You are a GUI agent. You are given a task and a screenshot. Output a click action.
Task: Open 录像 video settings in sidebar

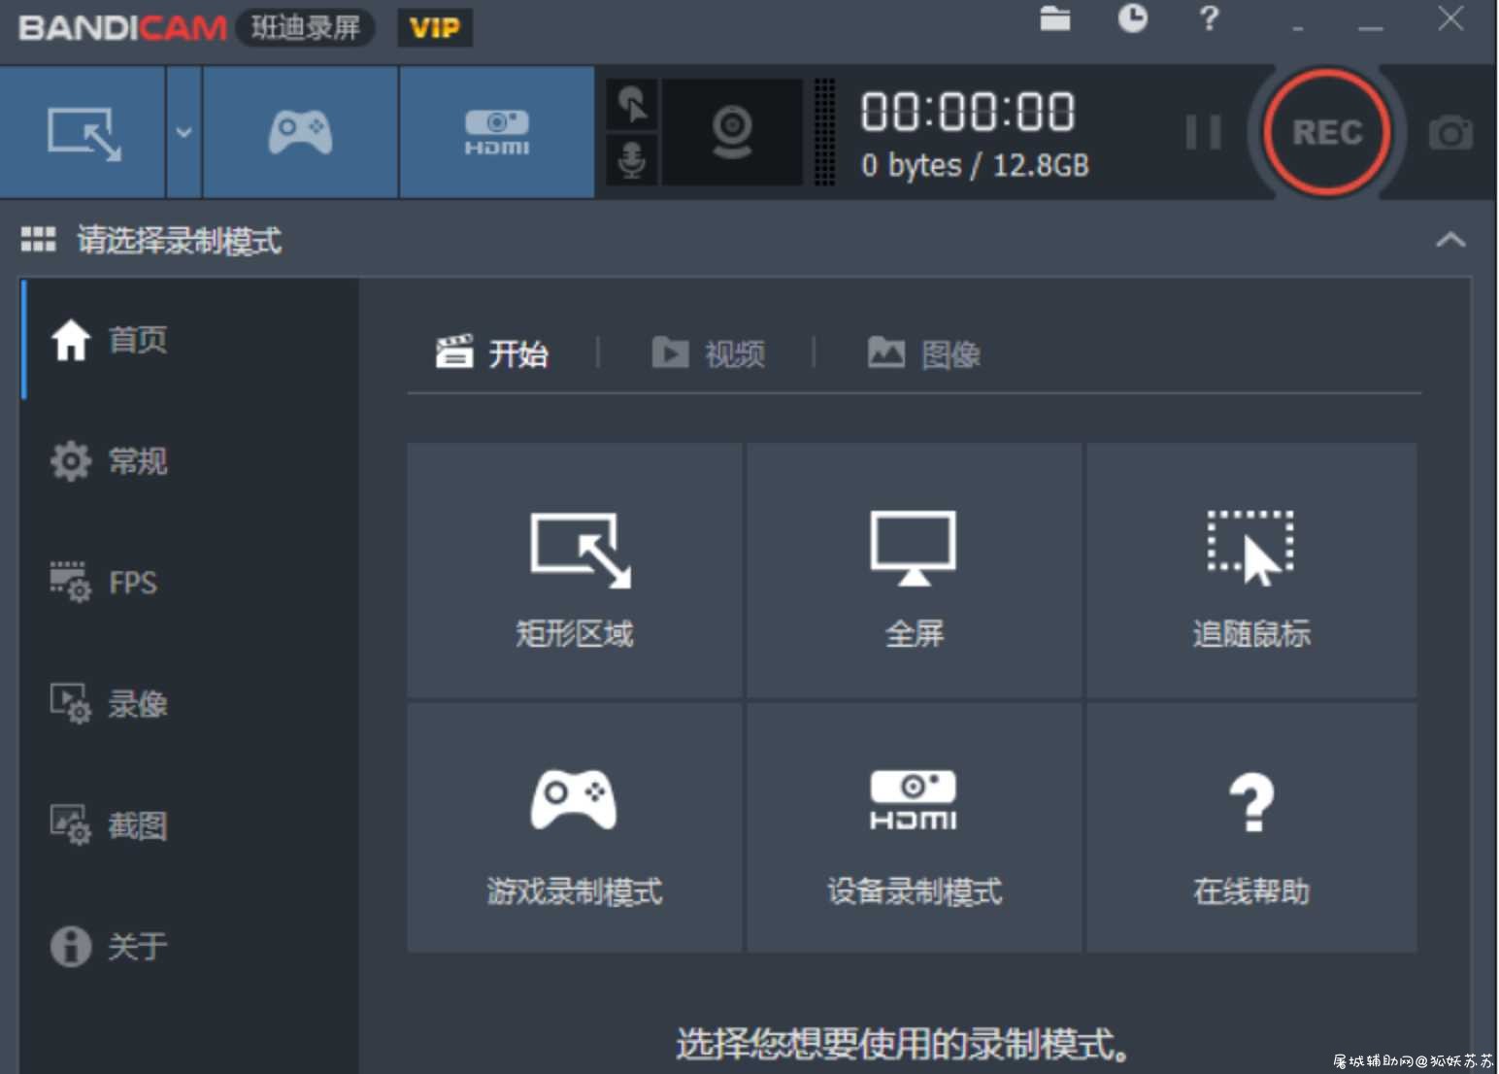[189, 703]
